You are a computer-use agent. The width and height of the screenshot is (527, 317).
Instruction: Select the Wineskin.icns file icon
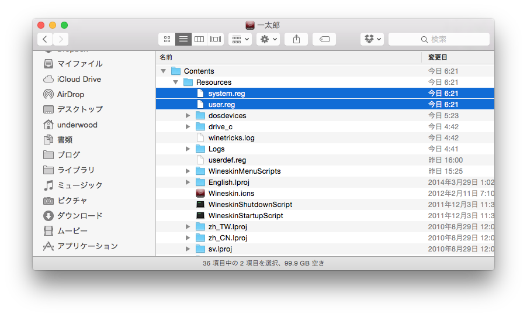[x=200, y=193]
